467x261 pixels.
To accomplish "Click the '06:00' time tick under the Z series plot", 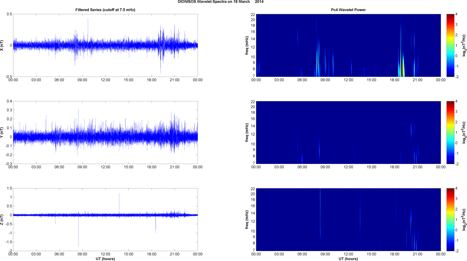I will coord(59,254).
